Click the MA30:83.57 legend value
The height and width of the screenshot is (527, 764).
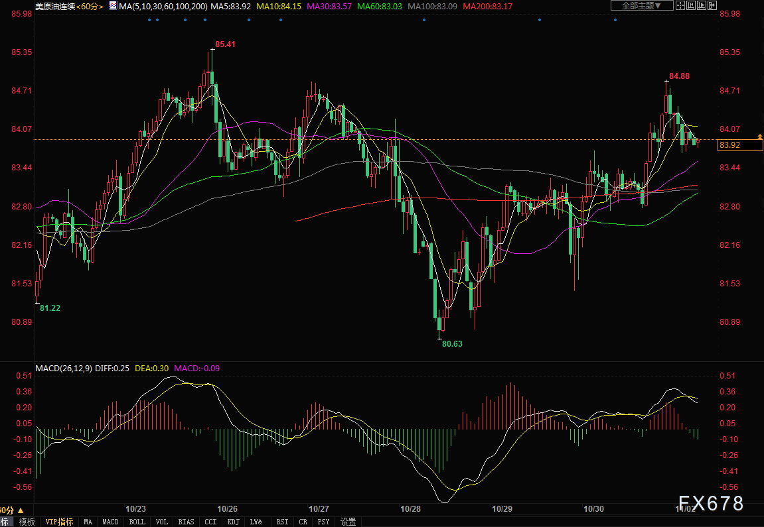pyautogui.click(x=329, y=7)
